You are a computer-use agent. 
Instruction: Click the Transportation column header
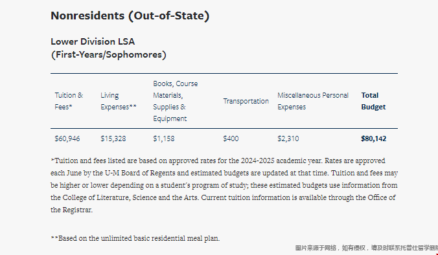(x=246, y=101)
